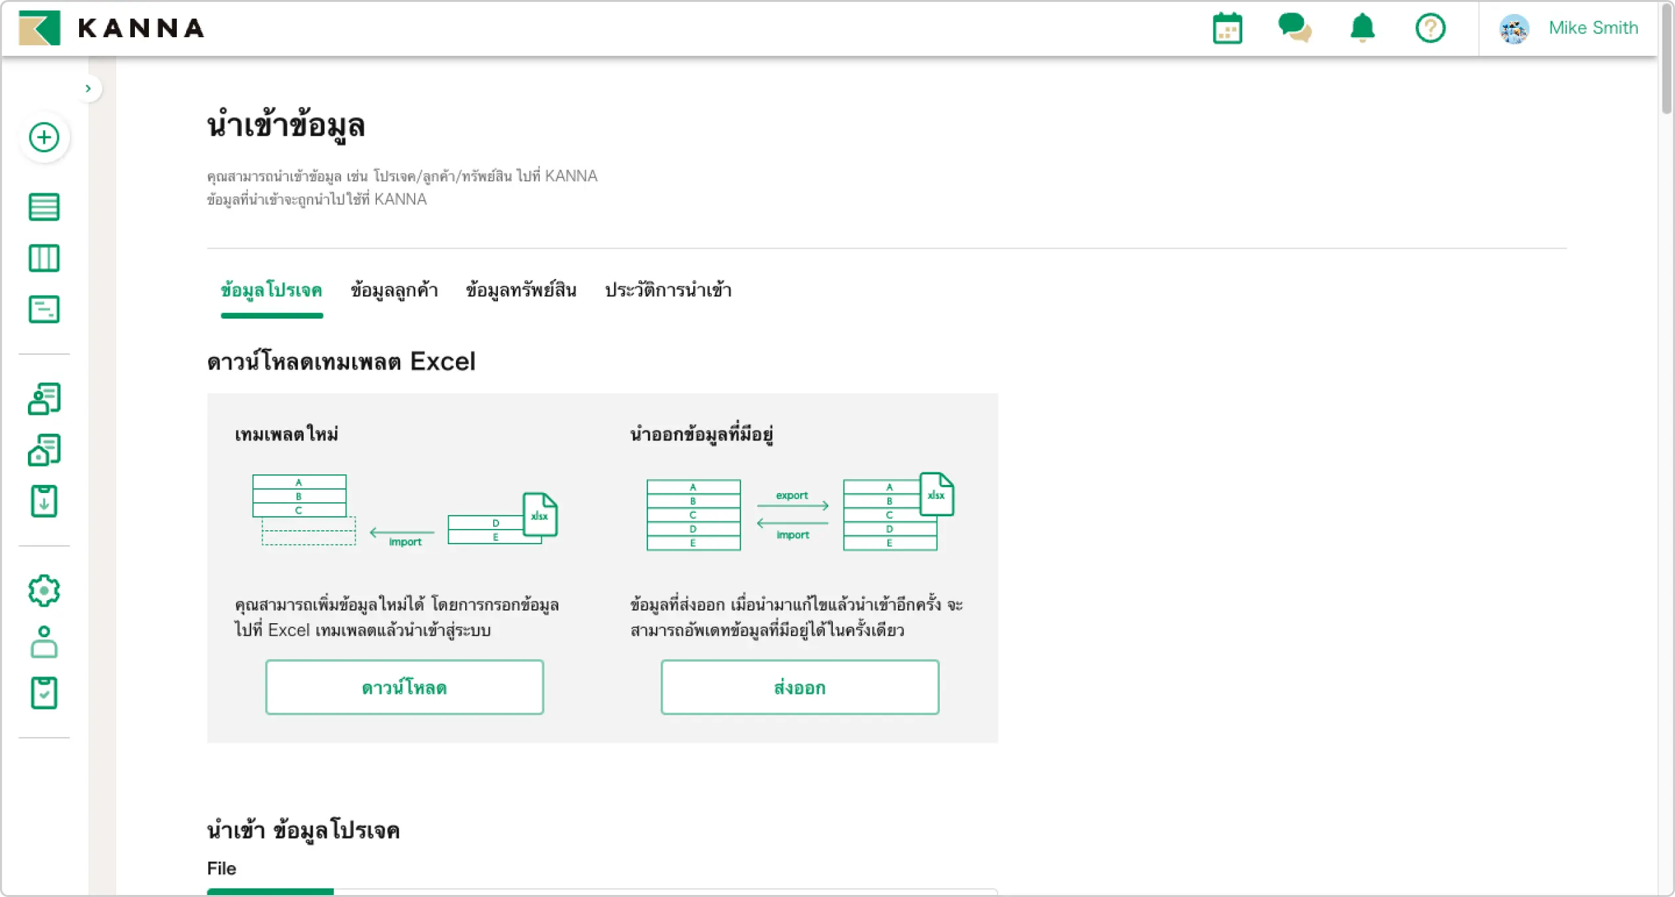Screen dimensions: 1675x897
Task: Expand the sidebar with chevron arrow
Action: pyautogui.click(x=88, y=88)
